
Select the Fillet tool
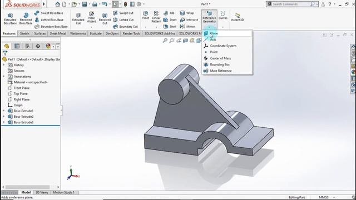click(x=146, y=15)
